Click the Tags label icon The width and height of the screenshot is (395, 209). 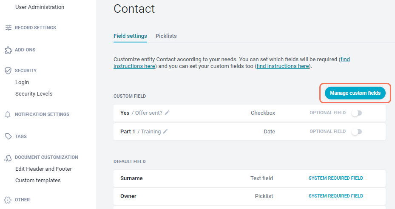point(9,136)
